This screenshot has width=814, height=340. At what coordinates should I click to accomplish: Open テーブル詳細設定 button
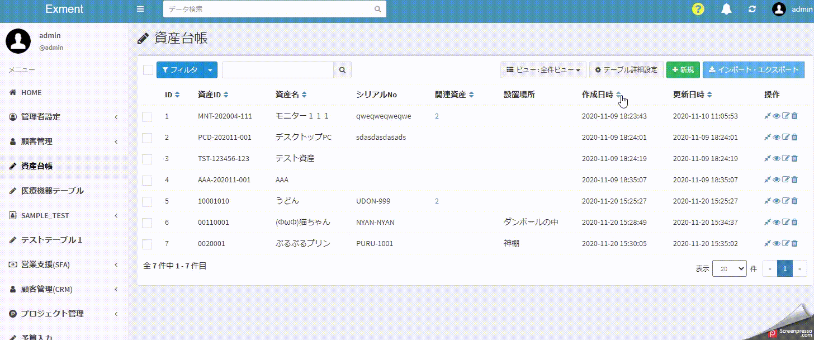(626, 70)
